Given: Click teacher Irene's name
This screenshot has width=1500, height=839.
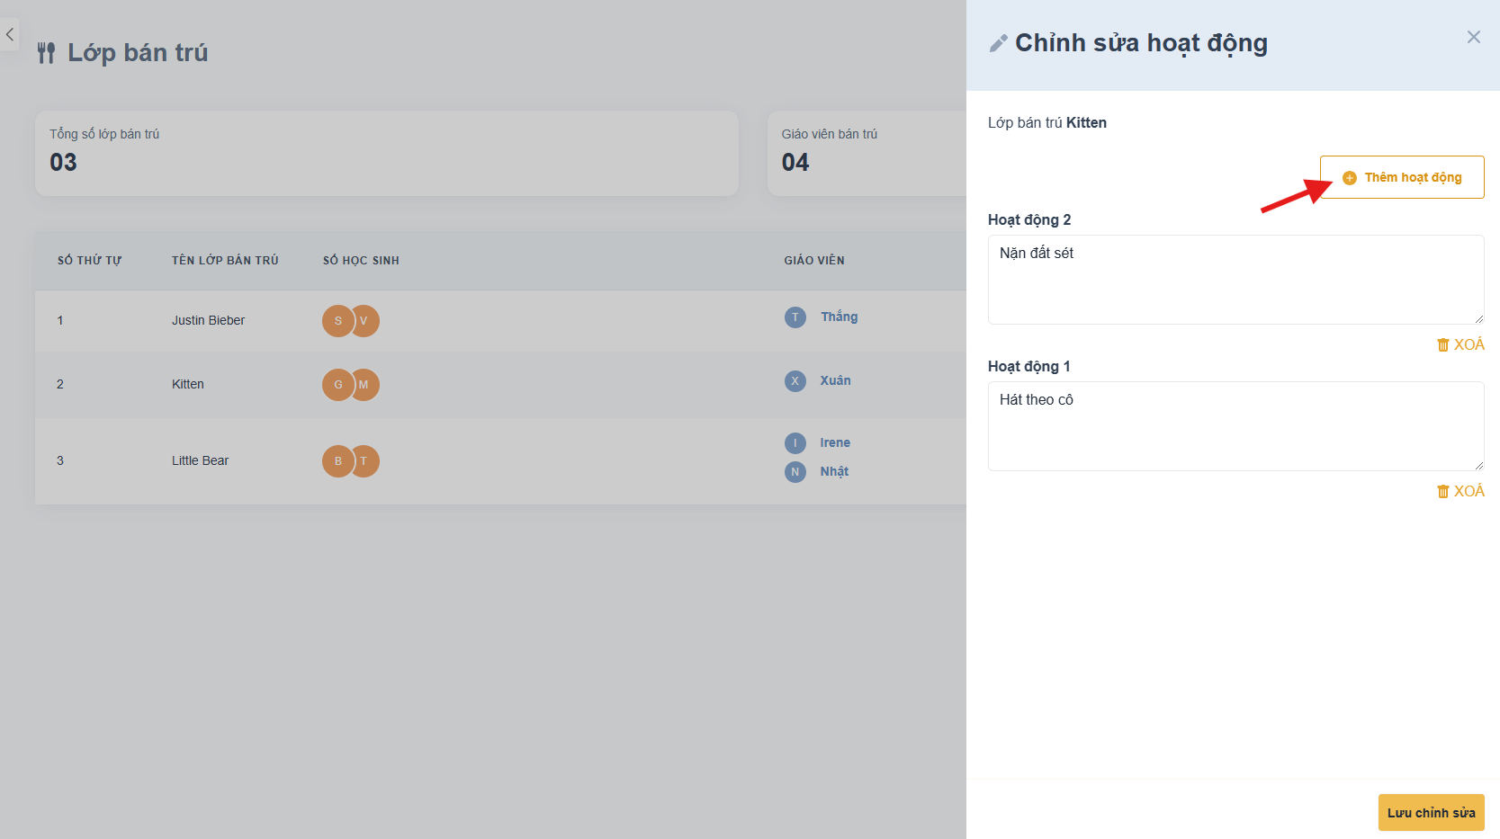Looking at the screenshot, I should coord(835,442).
